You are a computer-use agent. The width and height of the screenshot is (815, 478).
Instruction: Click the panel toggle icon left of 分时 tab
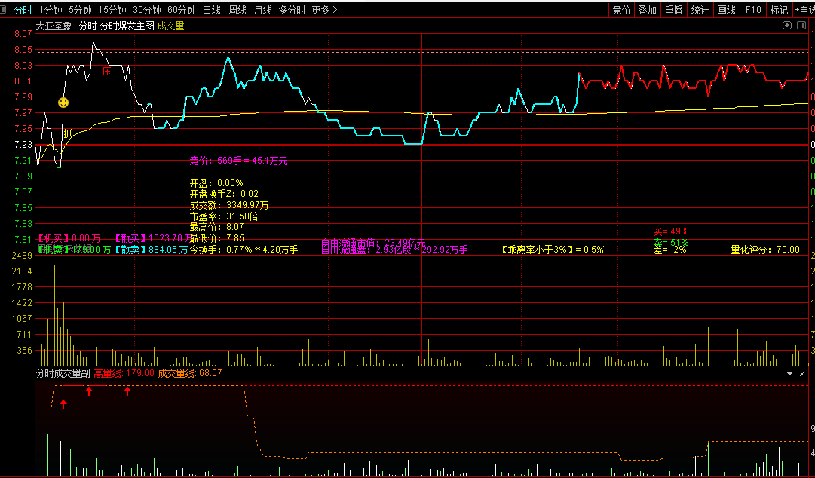point(3,9)
